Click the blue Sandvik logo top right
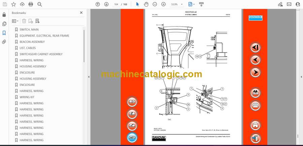The height and width of the screenshot is (146, 303). coord(255,18)
